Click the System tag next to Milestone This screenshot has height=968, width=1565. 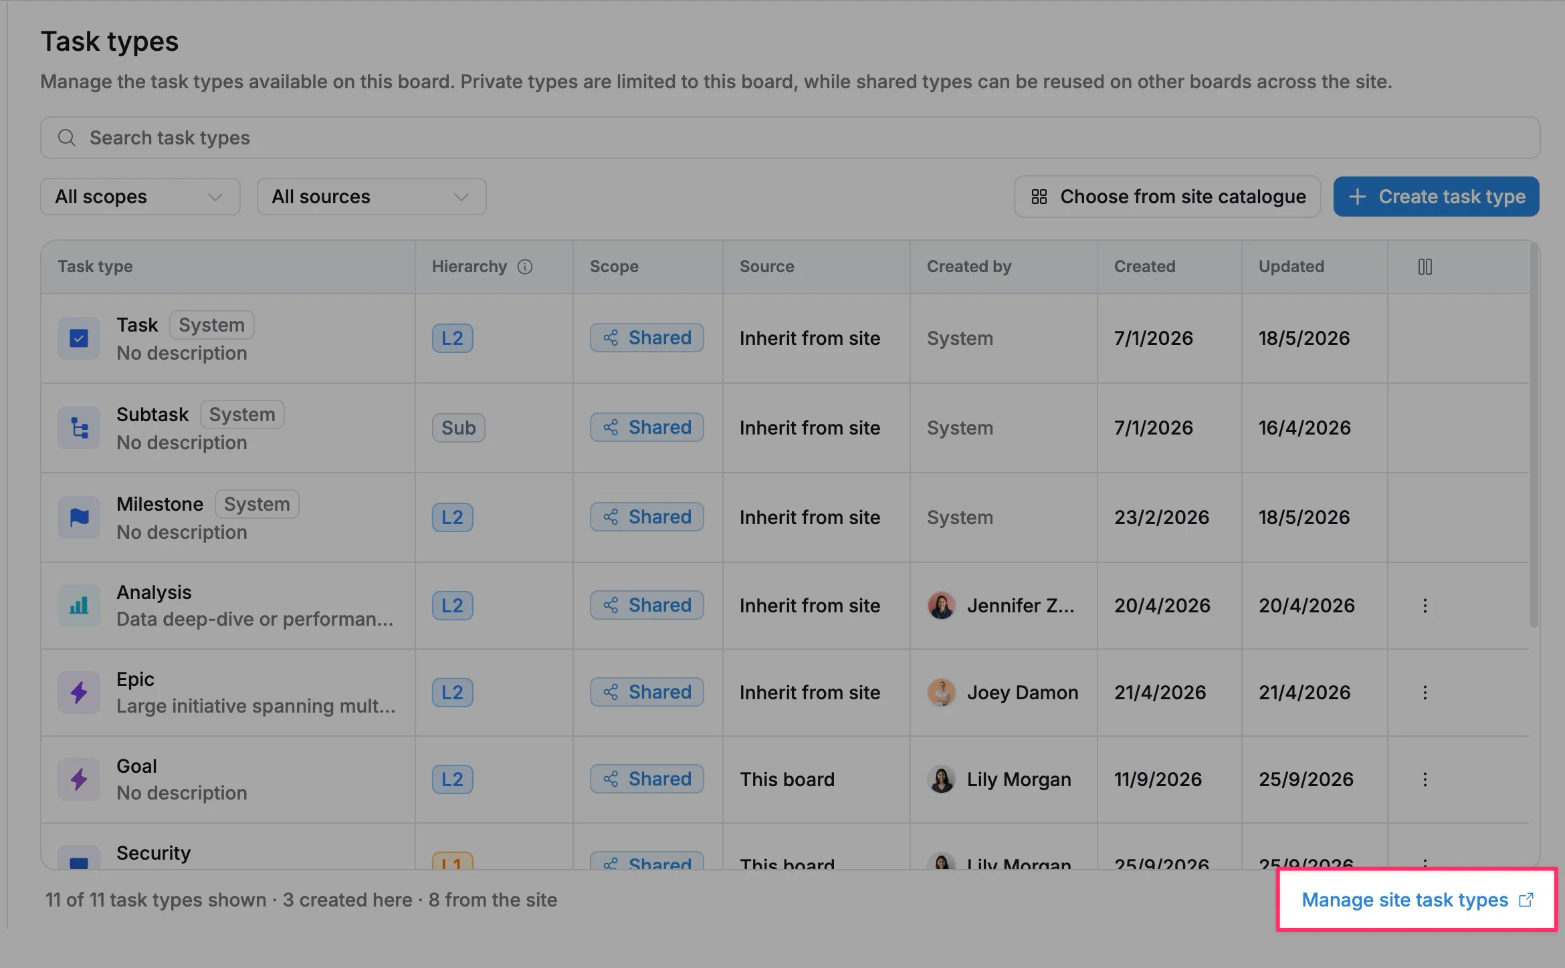(x=257, y=504)
